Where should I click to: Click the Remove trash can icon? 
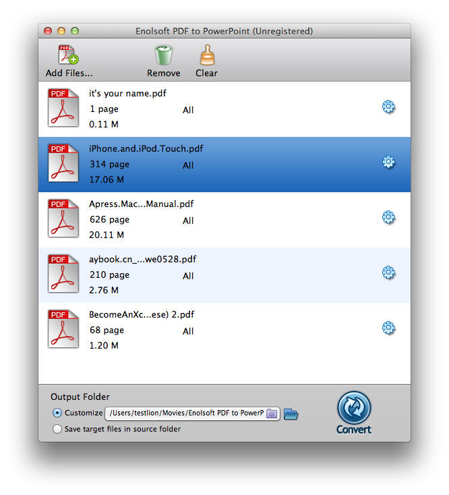click(x=163, y=55)
